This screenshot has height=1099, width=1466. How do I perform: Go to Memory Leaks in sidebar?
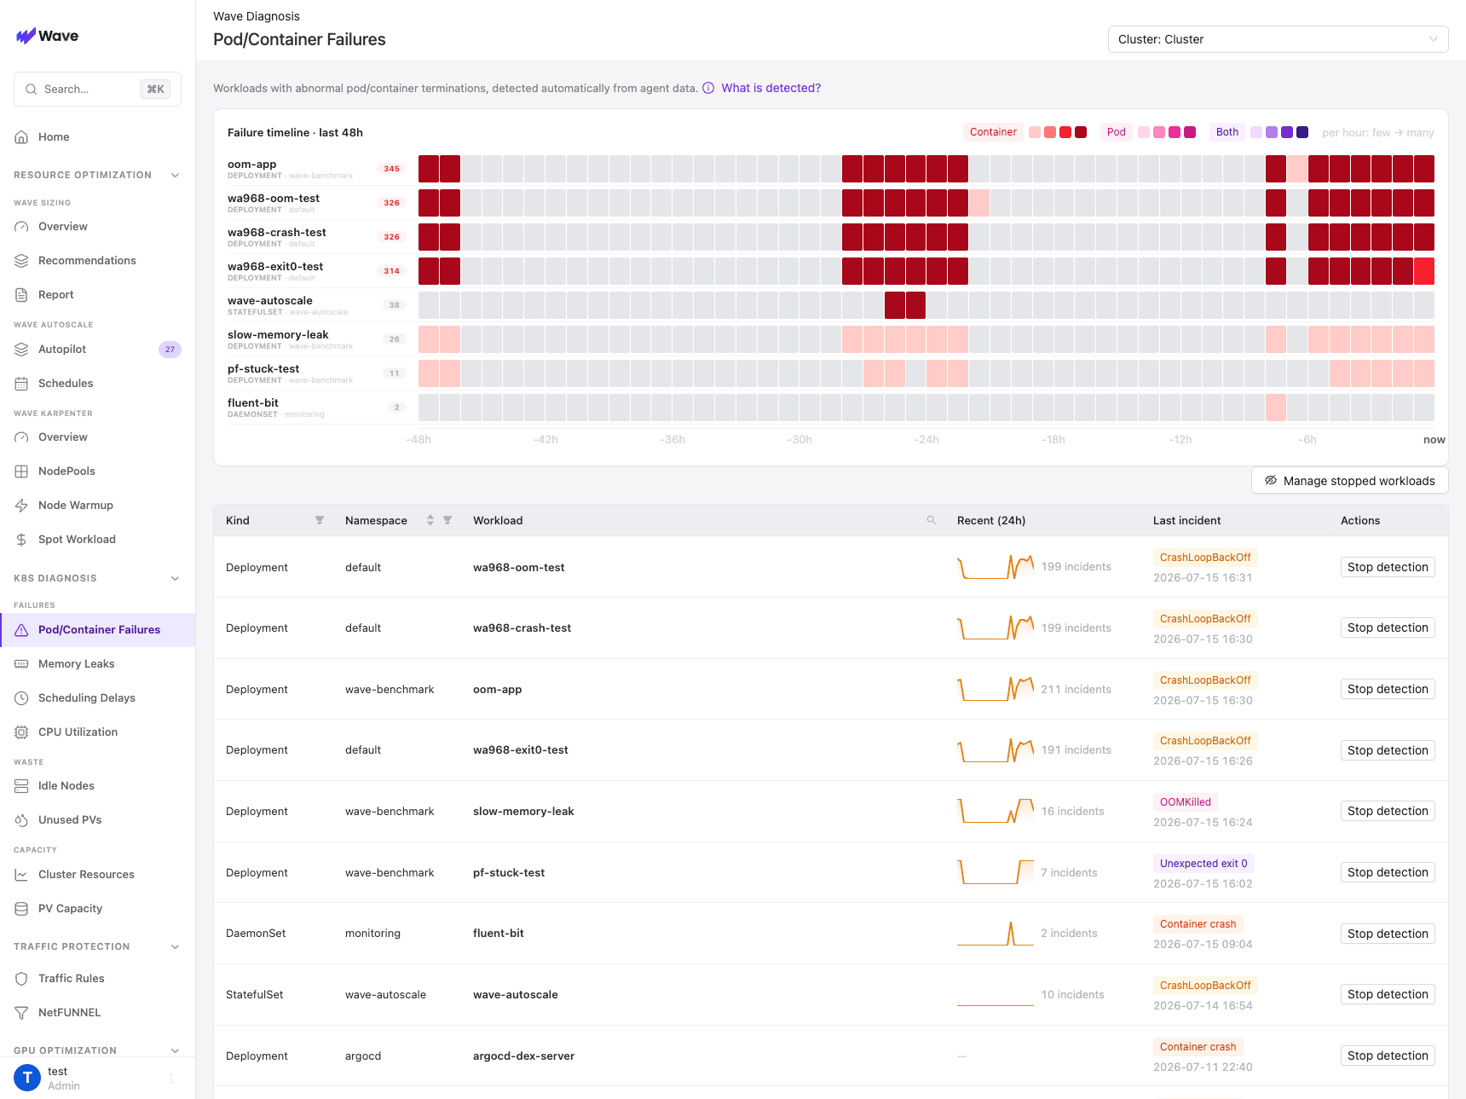tap(98, 664)
